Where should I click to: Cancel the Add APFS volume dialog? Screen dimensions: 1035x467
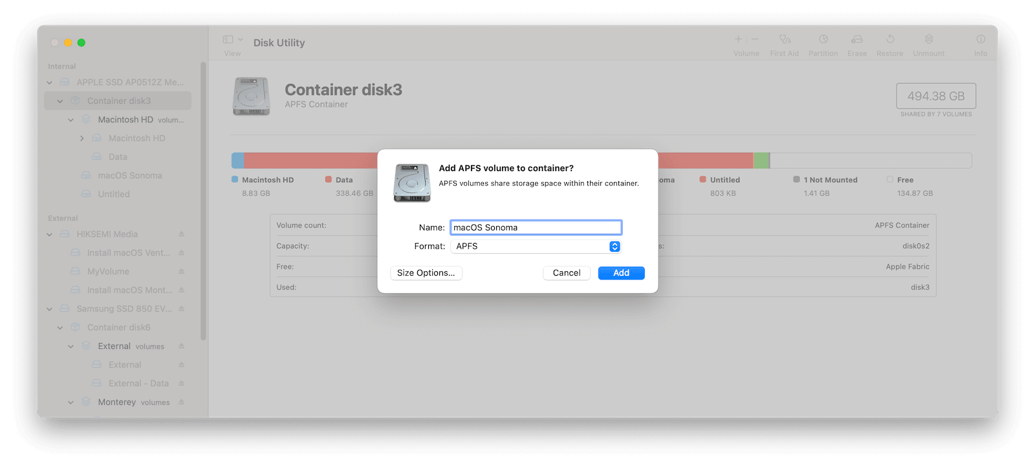(x=567, y=273)
